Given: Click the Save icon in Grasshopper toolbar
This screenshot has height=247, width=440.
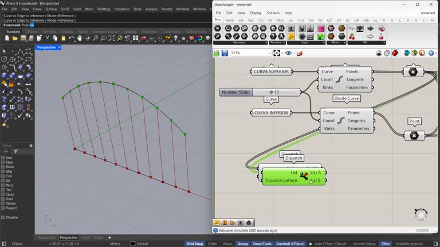Looking at the screenshot, I should (x=225, y=53).
